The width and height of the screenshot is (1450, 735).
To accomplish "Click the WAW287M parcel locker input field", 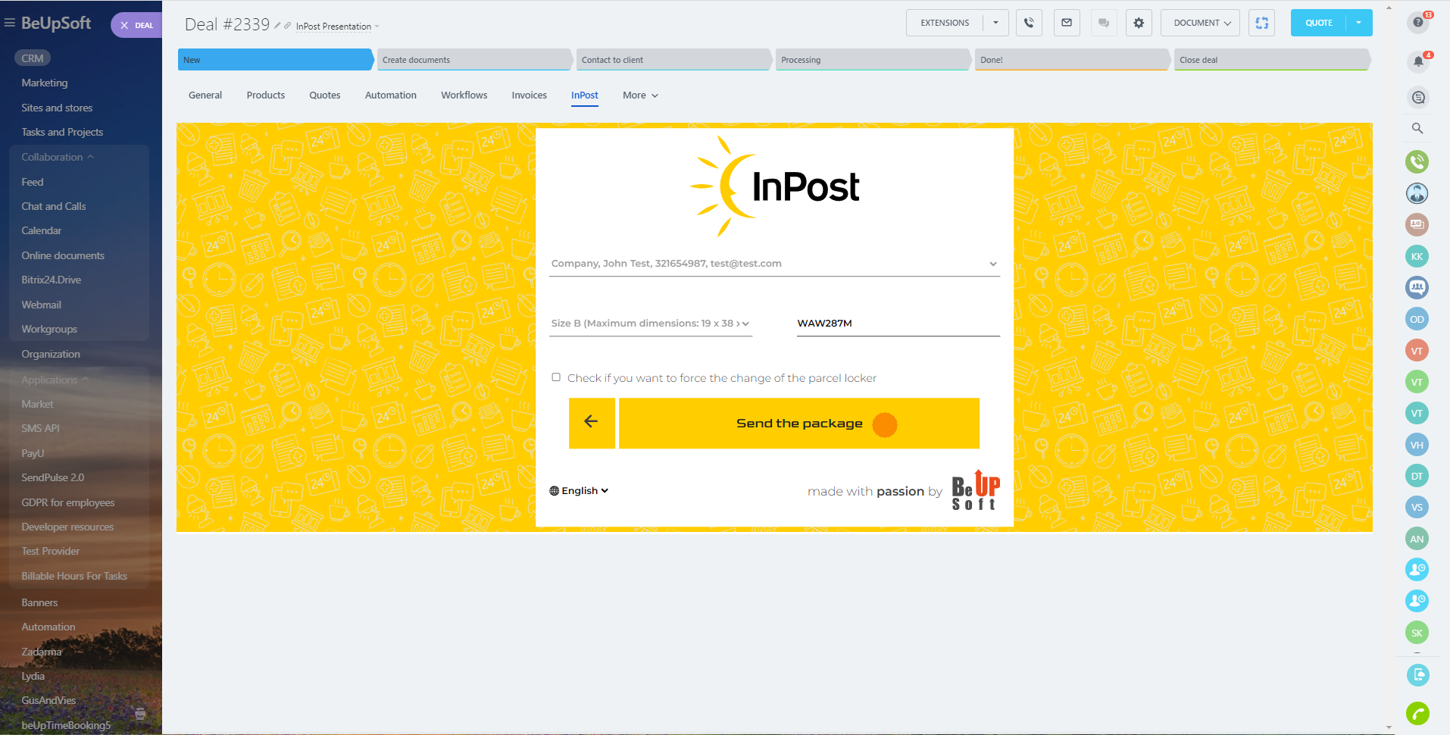I will [x=897, y=324].
